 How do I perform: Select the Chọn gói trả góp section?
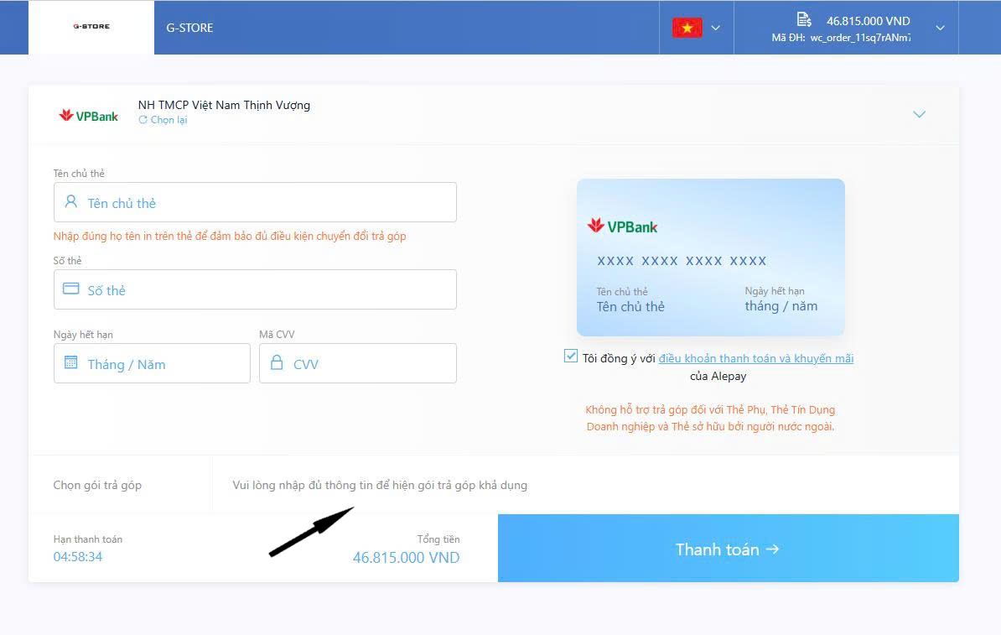point(97,485)
